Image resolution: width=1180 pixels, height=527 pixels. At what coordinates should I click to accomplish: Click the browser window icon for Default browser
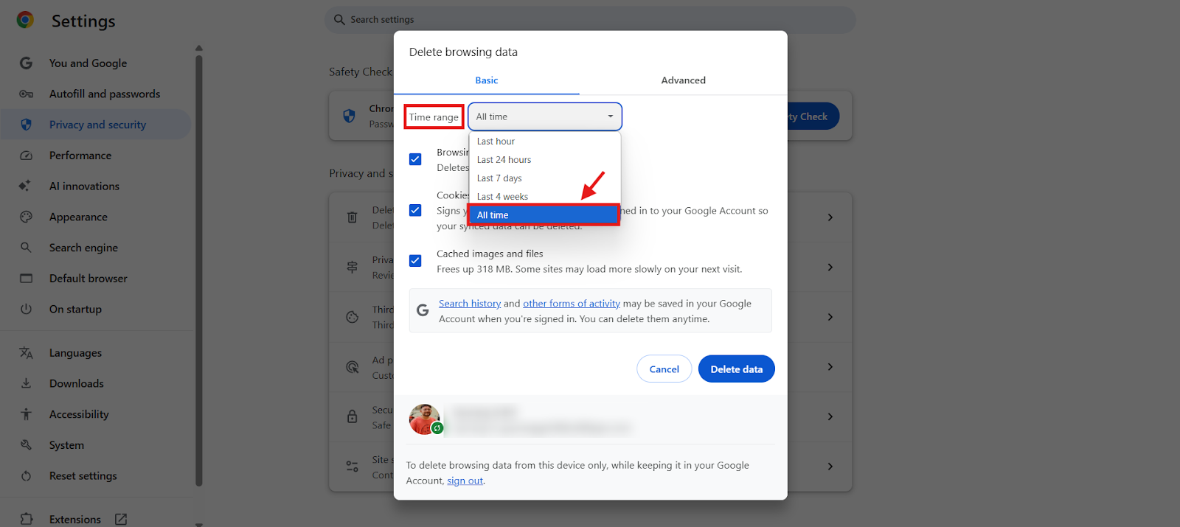(26, 279)
